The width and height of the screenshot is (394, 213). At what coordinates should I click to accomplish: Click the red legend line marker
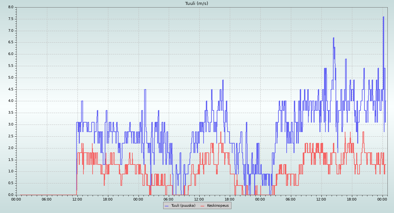202,206
